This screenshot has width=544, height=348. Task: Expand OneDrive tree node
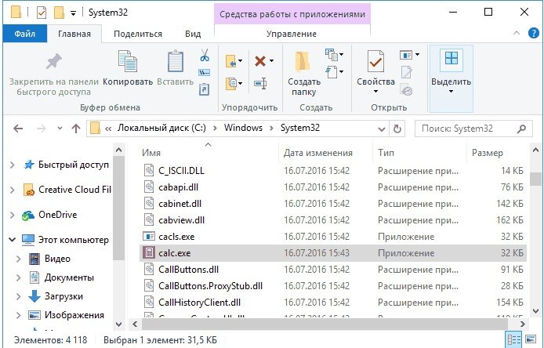click(13, 215)
